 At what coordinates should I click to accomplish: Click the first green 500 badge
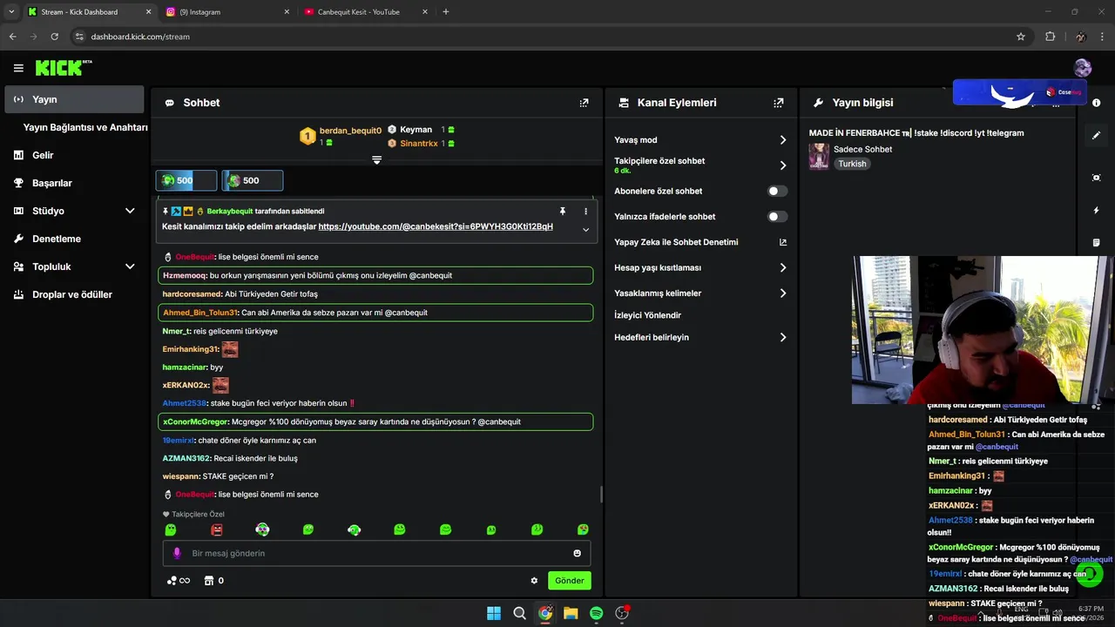[x=186, y=180]
